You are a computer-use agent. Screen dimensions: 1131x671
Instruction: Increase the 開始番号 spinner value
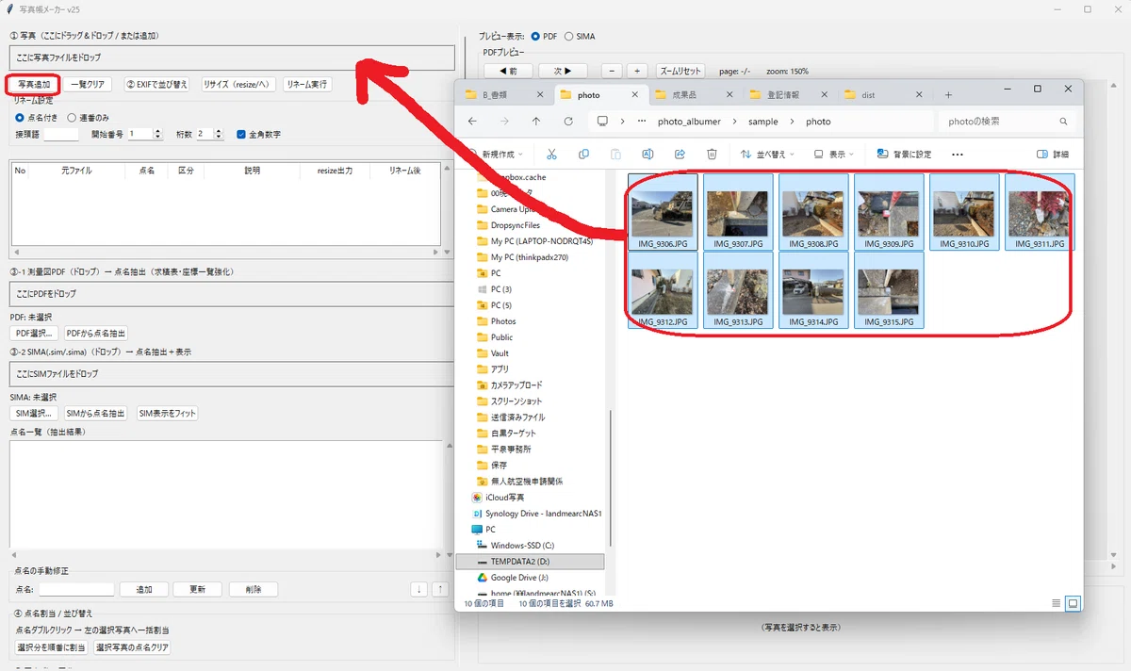pyautogui.click(x=157, y=131)
